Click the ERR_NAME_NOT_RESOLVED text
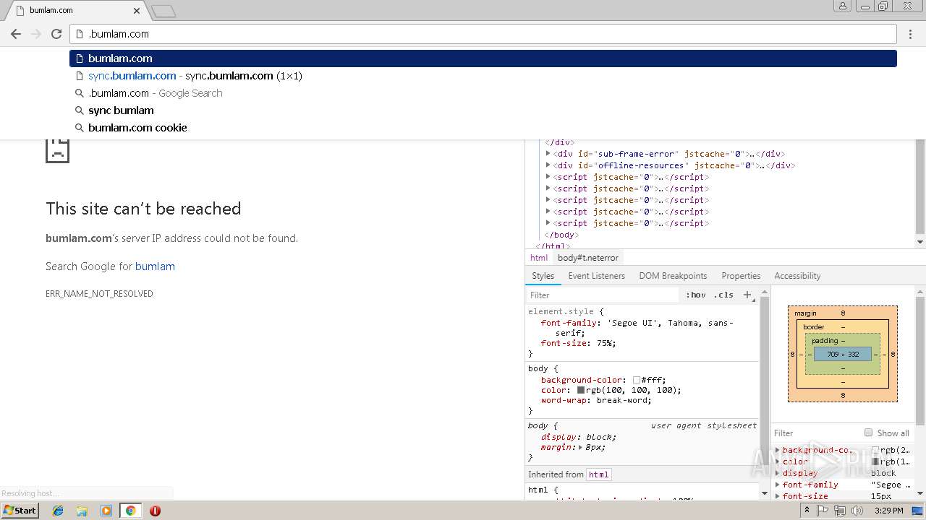 click(x=99, y=294)
